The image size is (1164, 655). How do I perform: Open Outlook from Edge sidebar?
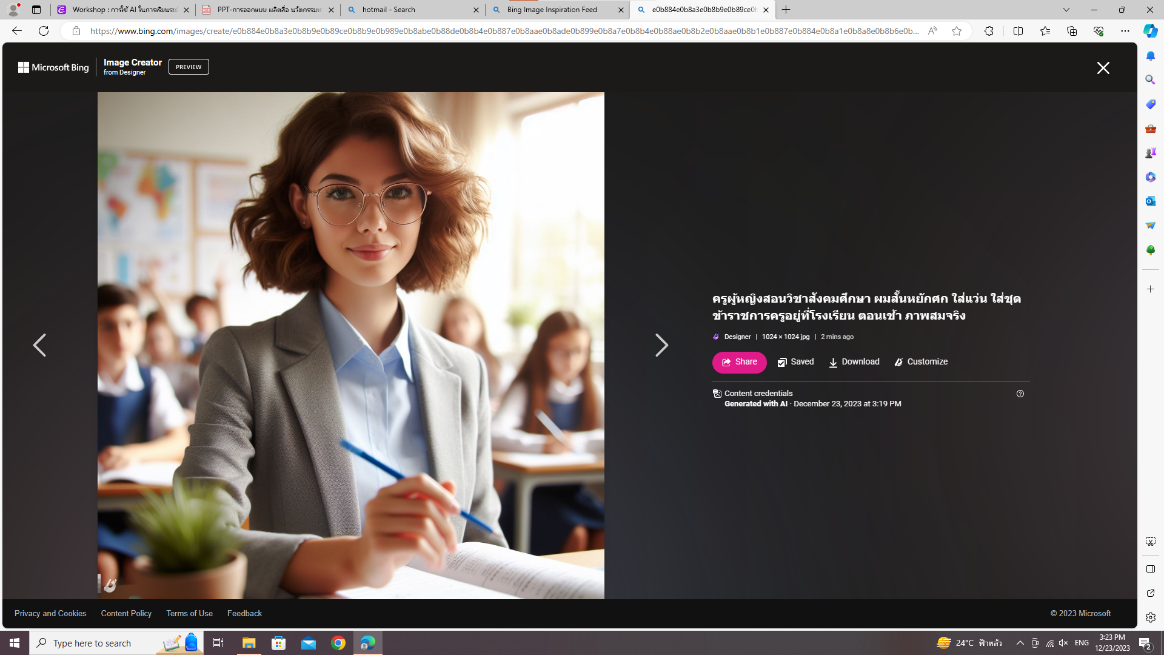pos(1150,201)
